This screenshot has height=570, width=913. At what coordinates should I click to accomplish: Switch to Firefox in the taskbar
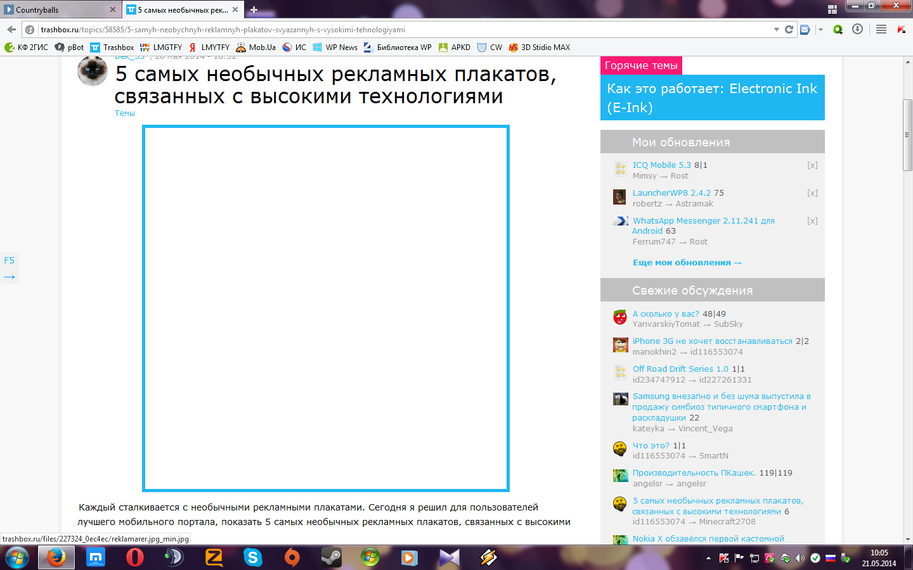click(56, 557)
